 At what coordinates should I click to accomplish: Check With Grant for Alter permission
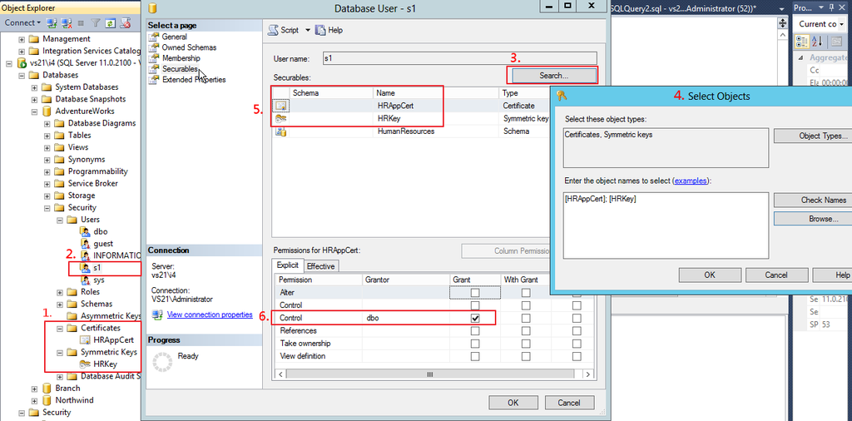(526, 293)
